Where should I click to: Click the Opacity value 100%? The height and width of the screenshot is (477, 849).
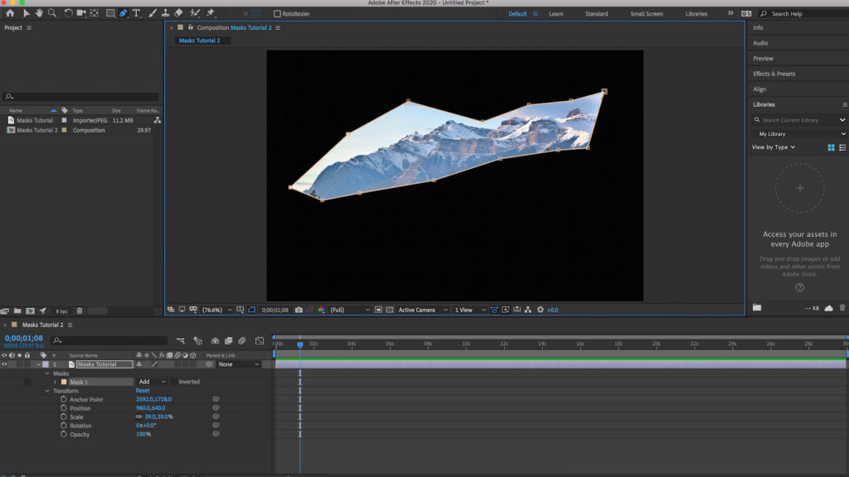click(143, 435)
